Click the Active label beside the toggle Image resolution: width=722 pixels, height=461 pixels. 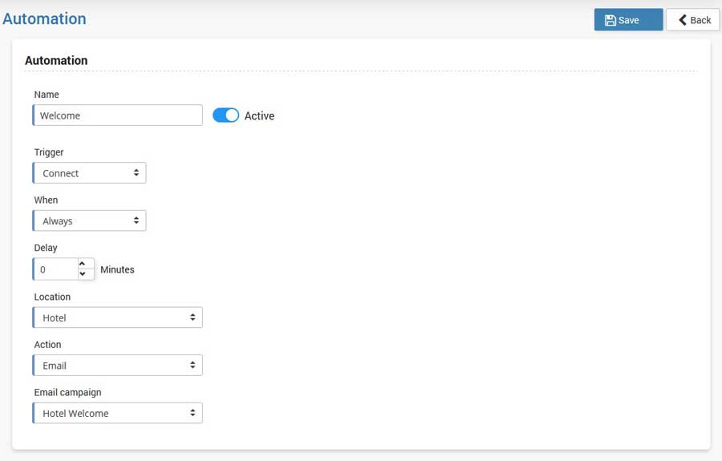point(259,116)
